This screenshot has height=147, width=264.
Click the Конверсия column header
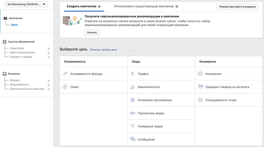pyautogui.click(x=208, y=62)
